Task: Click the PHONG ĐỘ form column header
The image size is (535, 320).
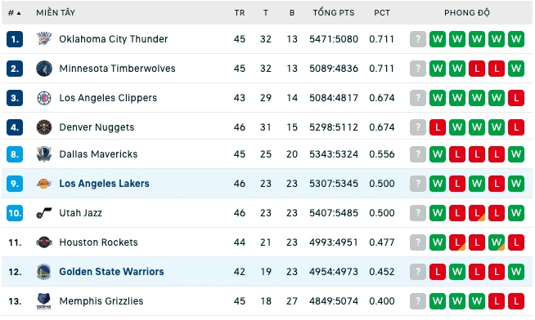Action: pos(467,13)
